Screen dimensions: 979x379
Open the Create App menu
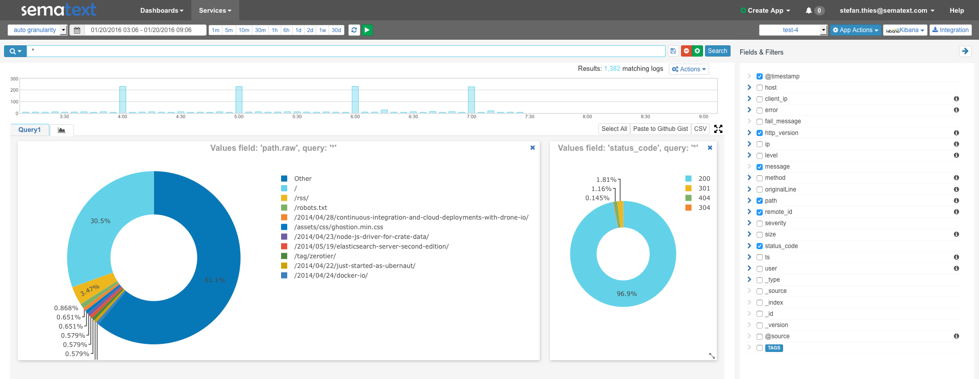tap(765, 10)
